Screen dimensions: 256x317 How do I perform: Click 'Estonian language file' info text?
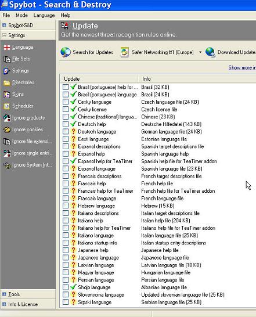pos(164,139)
